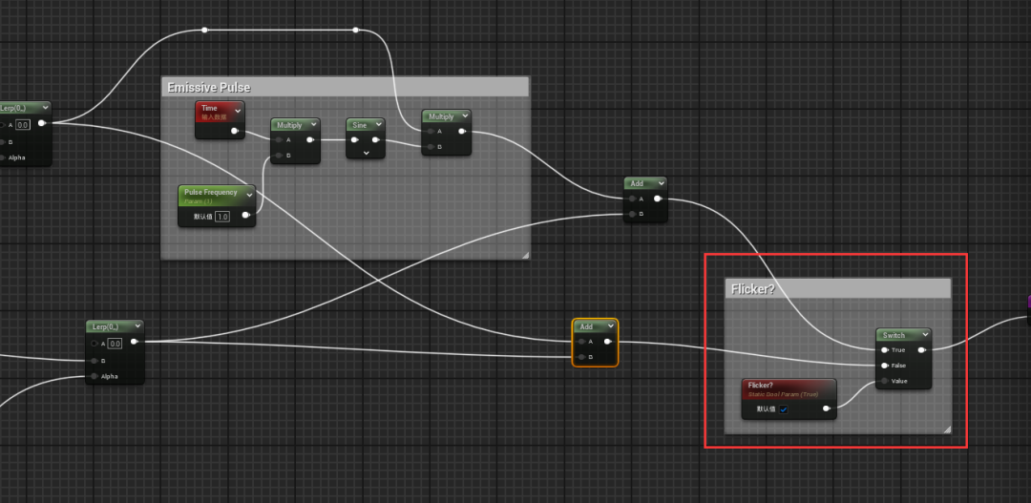Screen dimensions: 1031x503
Task: Click output pin of Multiply after Sine
Action: click(x=462, y=131)
